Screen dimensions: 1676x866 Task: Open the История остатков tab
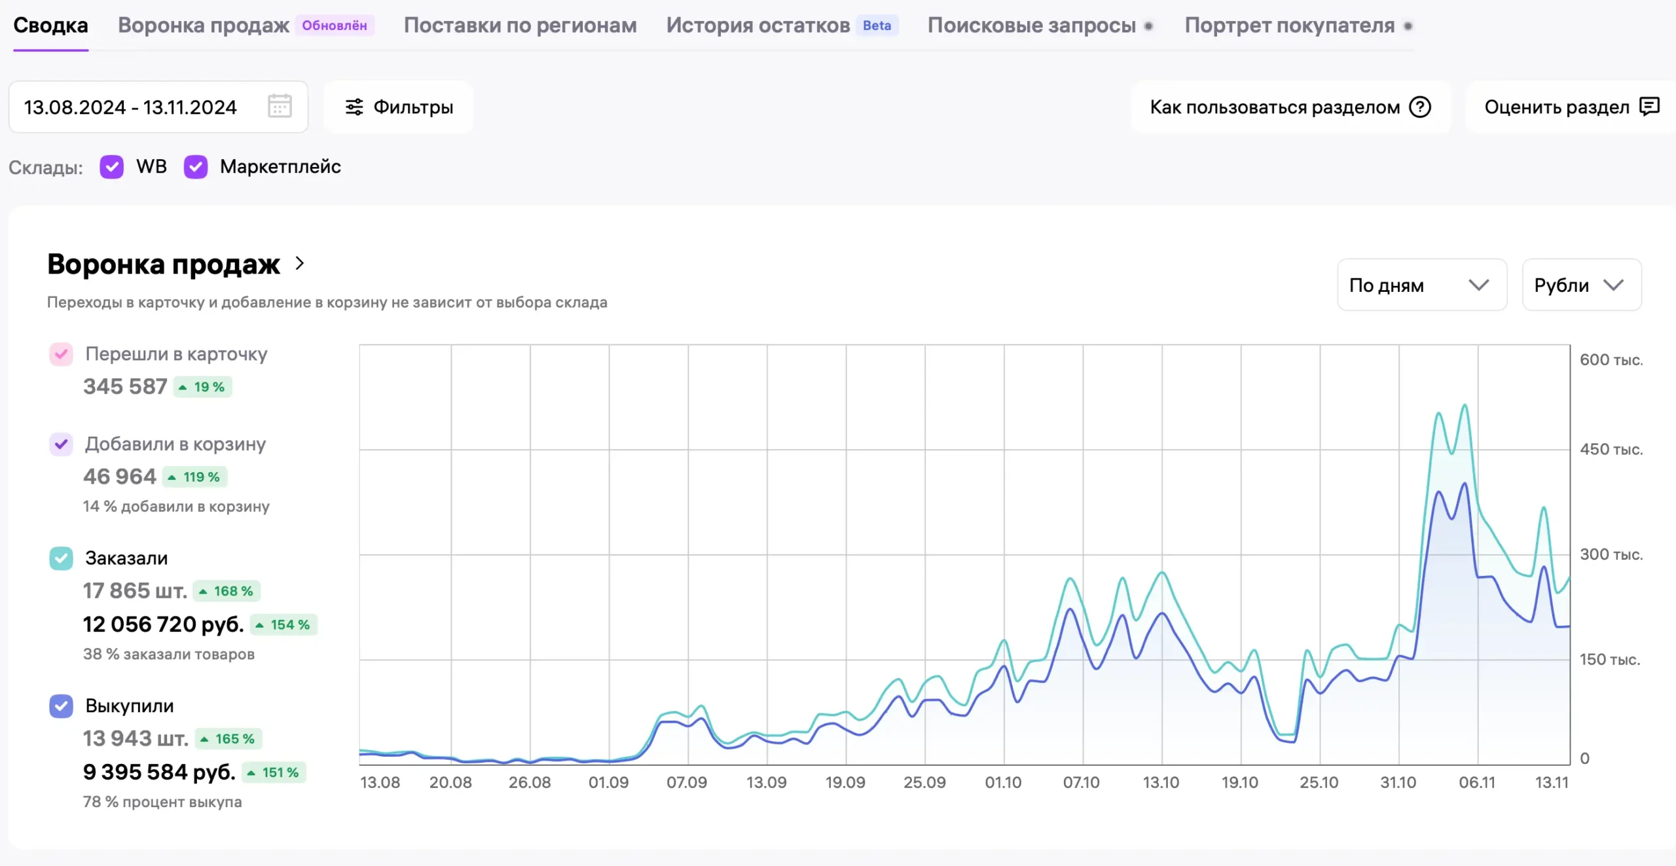coord(758,26)
